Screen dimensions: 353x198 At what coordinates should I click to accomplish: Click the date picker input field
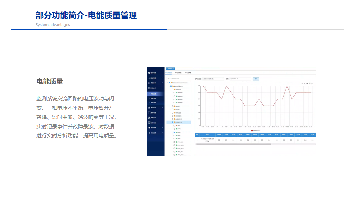point(240,79)
